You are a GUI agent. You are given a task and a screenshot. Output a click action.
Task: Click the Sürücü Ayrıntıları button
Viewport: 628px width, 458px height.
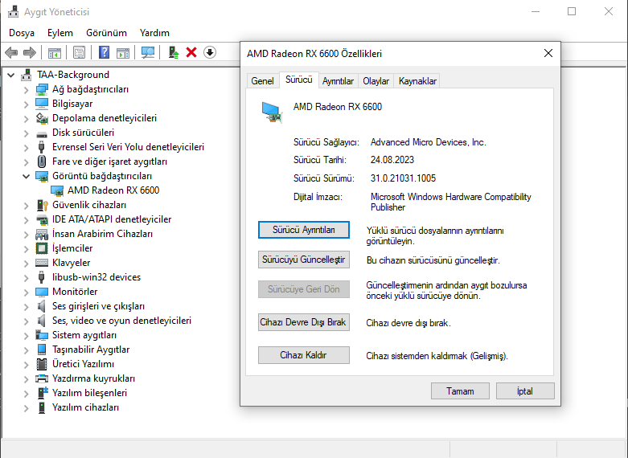point(304,230)
